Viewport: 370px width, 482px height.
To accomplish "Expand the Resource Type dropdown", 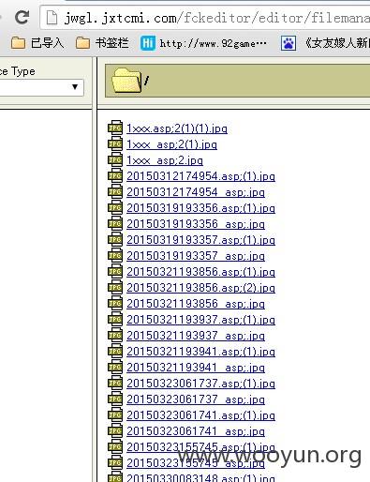I will point(75,86).
